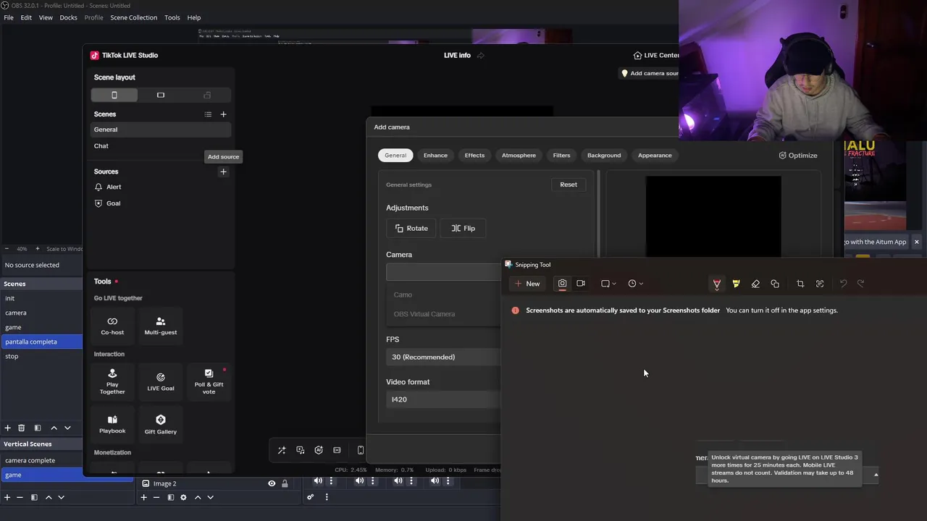
Task: Switch to the Effects tab
Action: pyautogui.click(x=474, y=155)
